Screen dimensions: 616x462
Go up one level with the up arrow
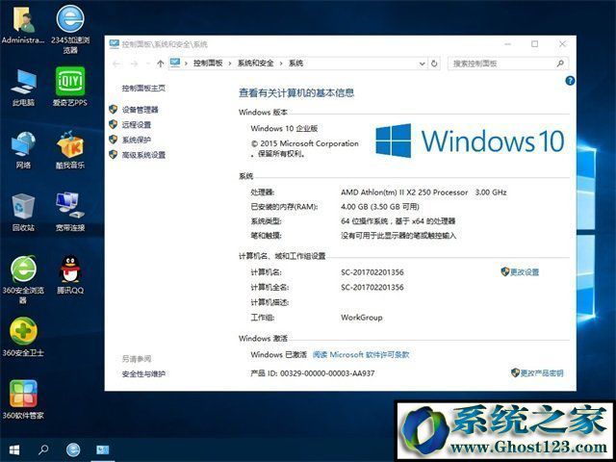click(x=160, y=64)
